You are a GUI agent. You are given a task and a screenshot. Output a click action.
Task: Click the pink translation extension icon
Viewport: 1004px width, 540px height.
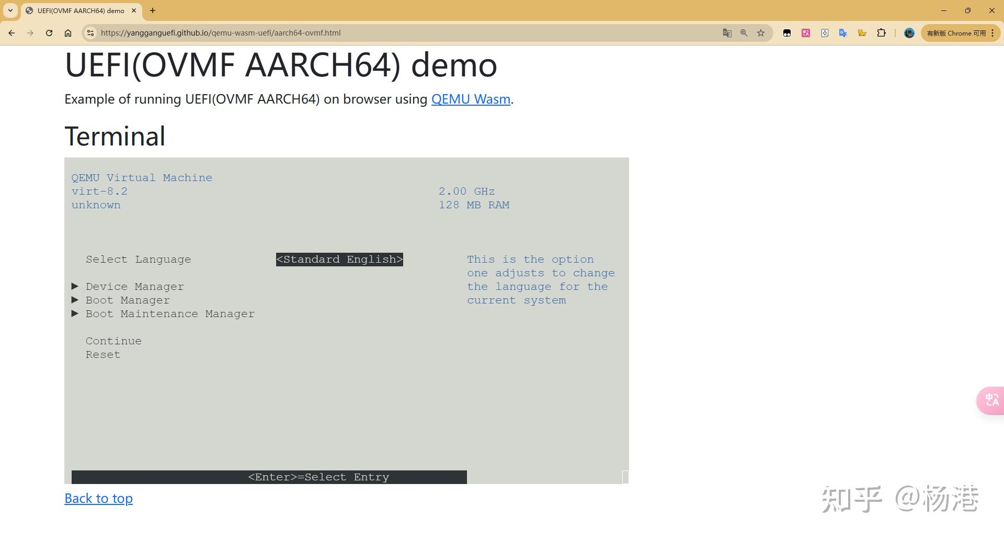805,33
